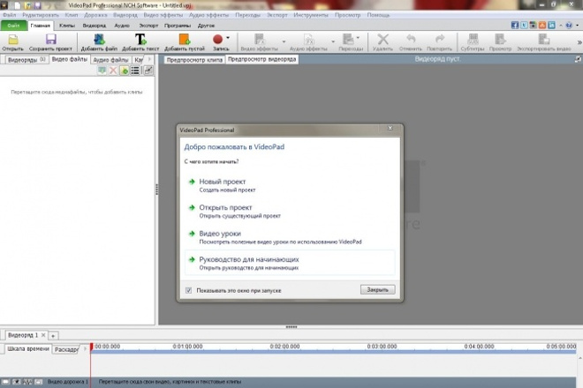Open the Редактировать menu

click(41, 15)
